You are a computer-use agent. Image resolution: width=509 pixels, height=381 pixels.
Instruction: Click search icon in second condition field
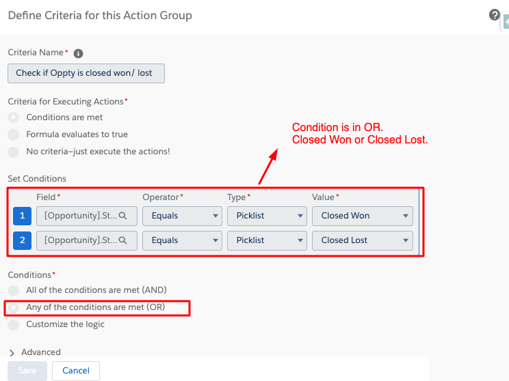123,240
